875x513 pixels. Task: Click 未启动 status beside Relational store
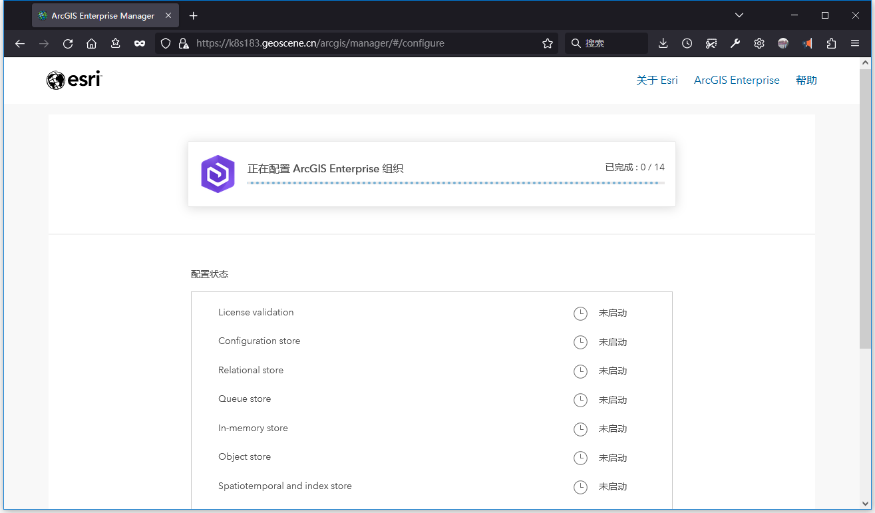(x=613, y=371)
